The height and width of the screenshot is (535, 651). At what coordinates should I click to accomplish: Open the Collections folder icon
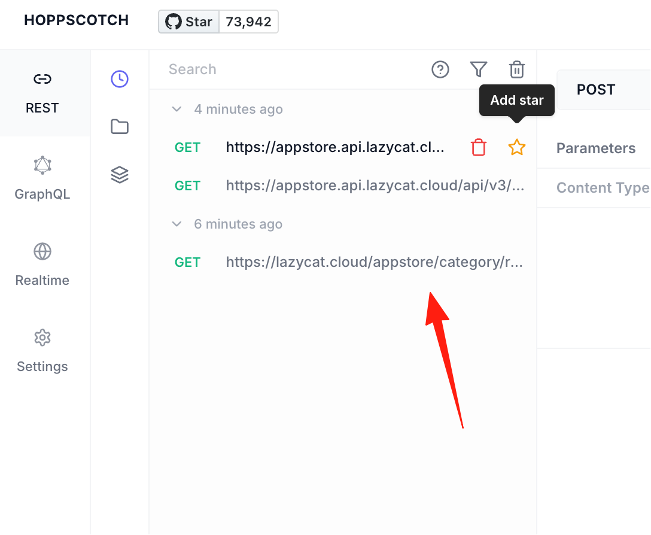pyautogui.click(x=120, y=127)
